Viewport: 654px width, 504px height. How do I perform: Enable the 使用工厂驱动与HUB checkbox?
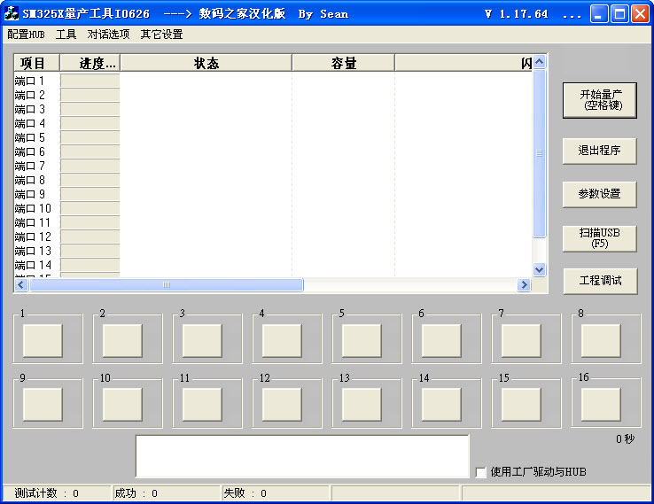click(x=481, y=472)
